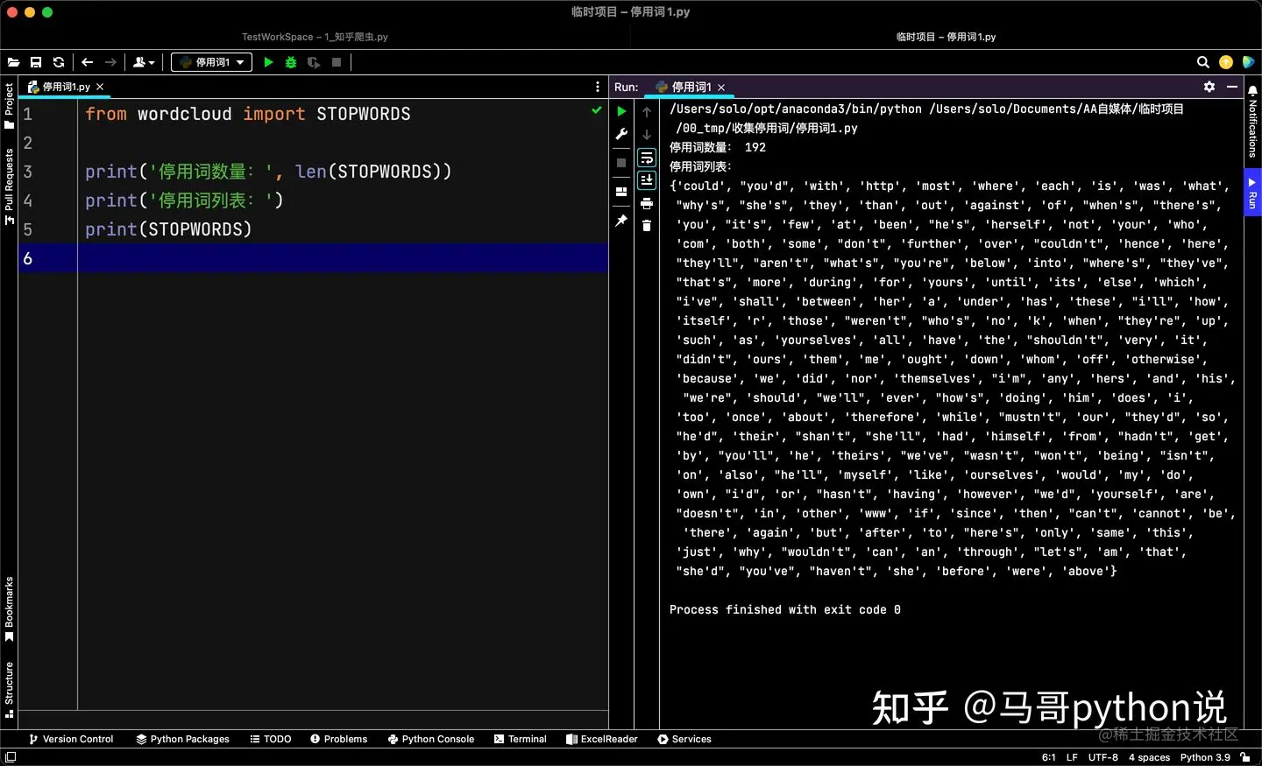The height and width of the screenshot is (766, 1262).
Task: Open the 停用词1 run configuration dropdown
Action: click(211, 62)
